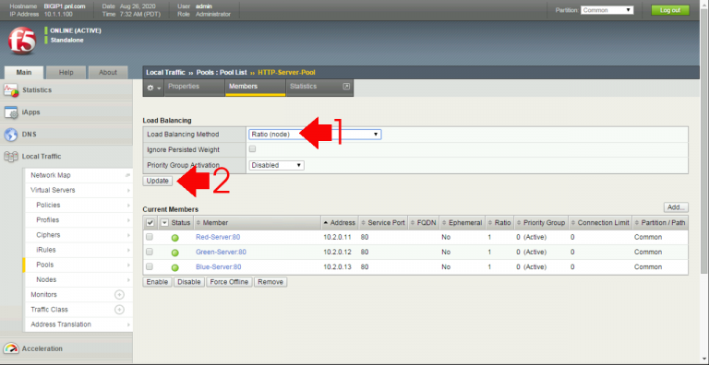This screenshot has height=365, width=709.
Task: Select the Members tab
Action: point(256,88)
